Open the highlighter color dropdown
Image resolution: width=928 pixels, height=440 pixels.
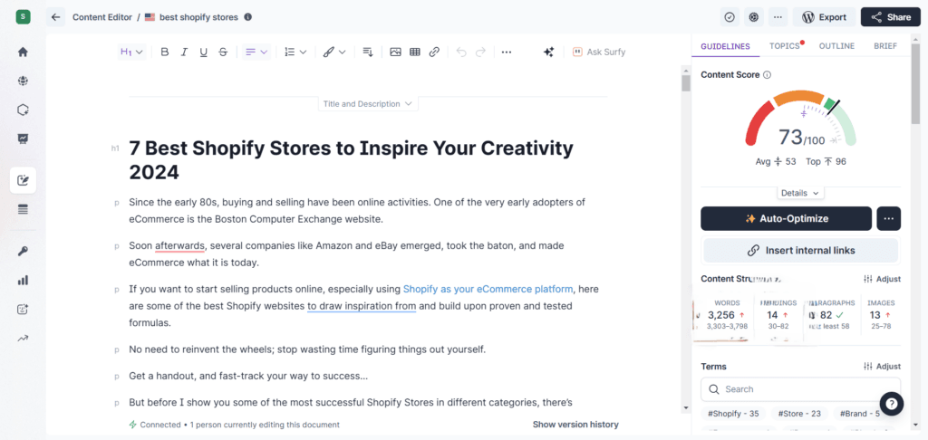tap(334, 52)
